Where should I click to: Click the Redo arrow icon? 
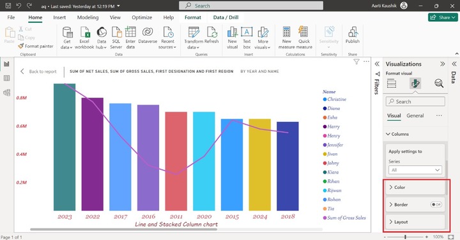tap(29, 6)
